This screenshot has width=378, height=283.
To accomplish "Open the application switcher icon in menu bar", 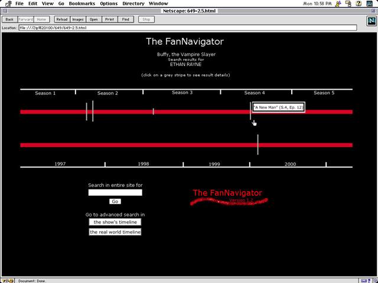I will [370, 4].
